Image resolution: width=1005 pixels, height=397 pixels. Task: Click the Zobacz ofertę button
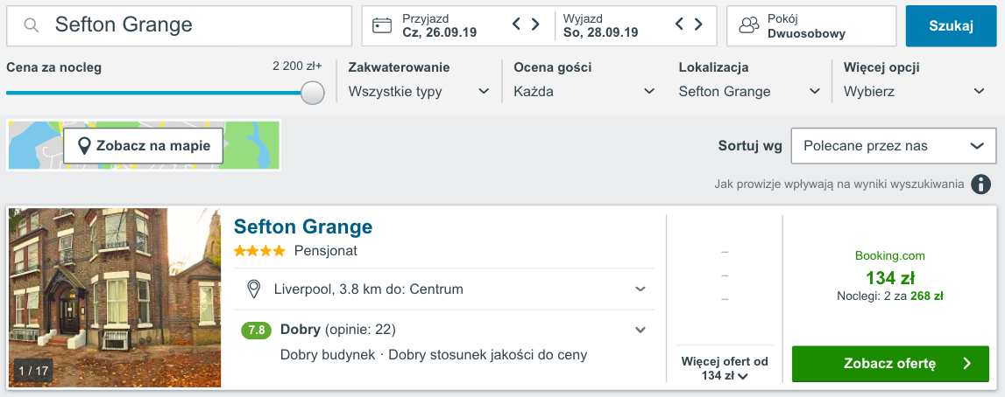pyautogui.click(x=890, y=364)
